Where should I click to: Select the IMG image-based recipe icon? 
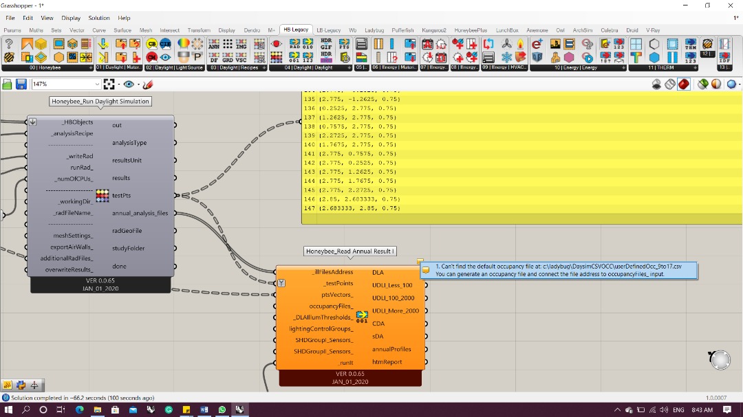(241, 44)
